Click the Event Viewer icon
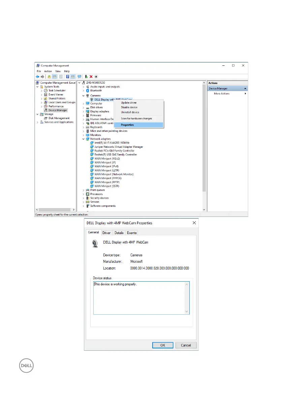The width and height of the screenshot is (283, 402). [45, 95]
